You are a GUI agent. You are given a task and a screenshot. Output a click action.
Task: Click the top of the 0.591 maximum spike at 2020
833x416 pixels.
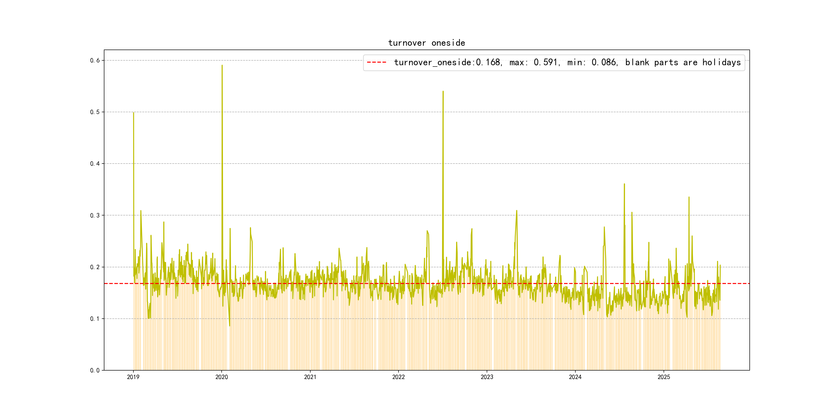[222, 65]
